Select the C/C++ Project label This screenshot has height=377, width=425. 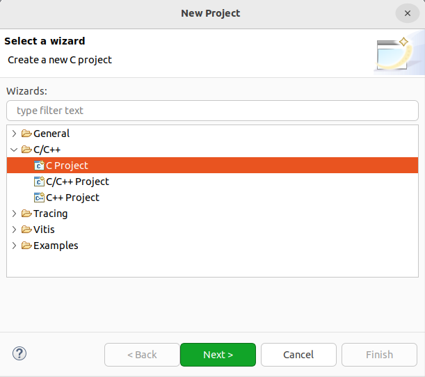pos(77,182)
